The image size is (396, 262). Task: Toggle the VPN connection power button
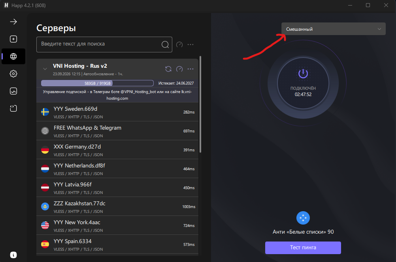point(303,83)
